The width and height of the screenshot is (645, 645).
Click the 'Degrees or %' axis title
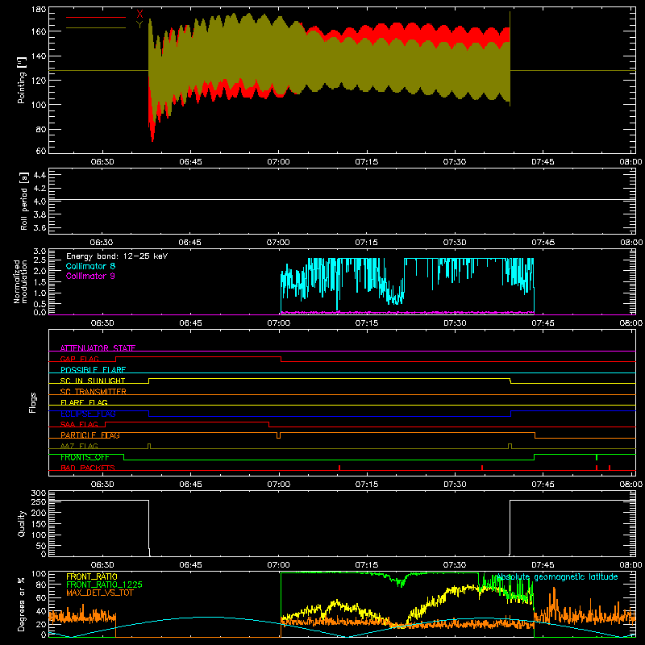click(x=21, y=605)
